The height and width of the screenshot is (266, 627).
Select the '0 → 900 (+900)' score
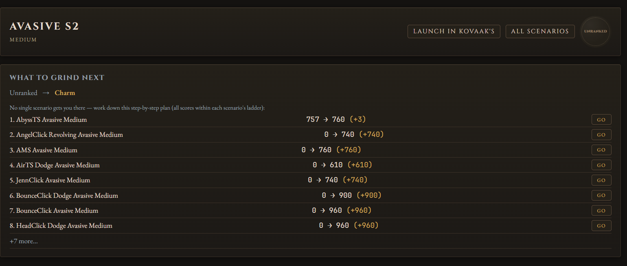point(352,195)
